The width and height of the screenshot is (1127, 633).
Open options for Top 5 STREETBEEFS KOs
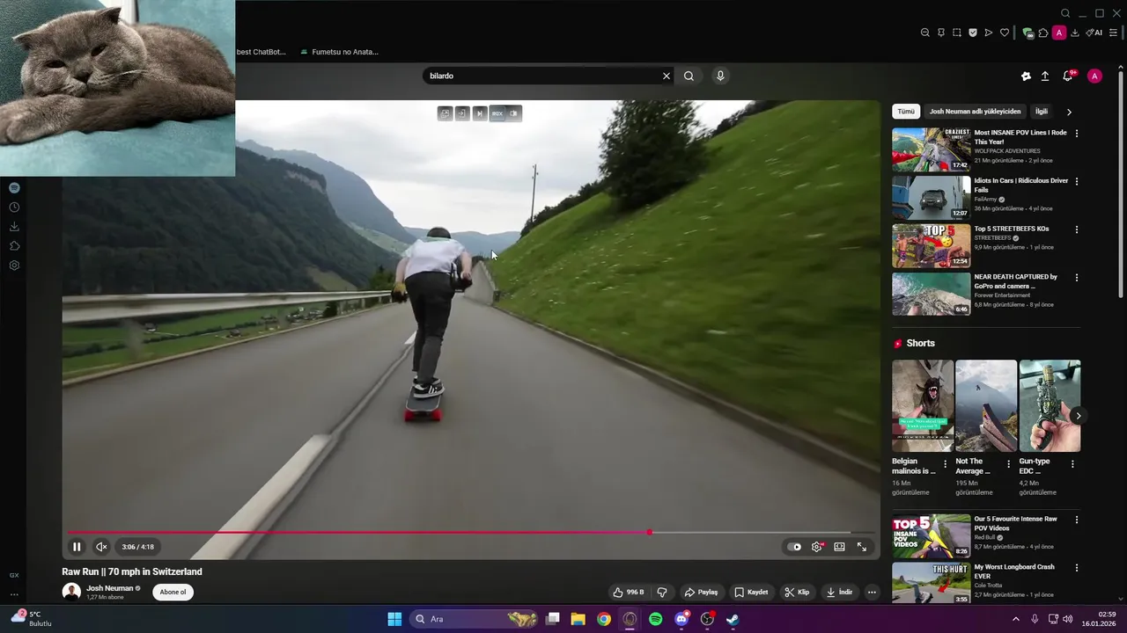pos(1076,229)
